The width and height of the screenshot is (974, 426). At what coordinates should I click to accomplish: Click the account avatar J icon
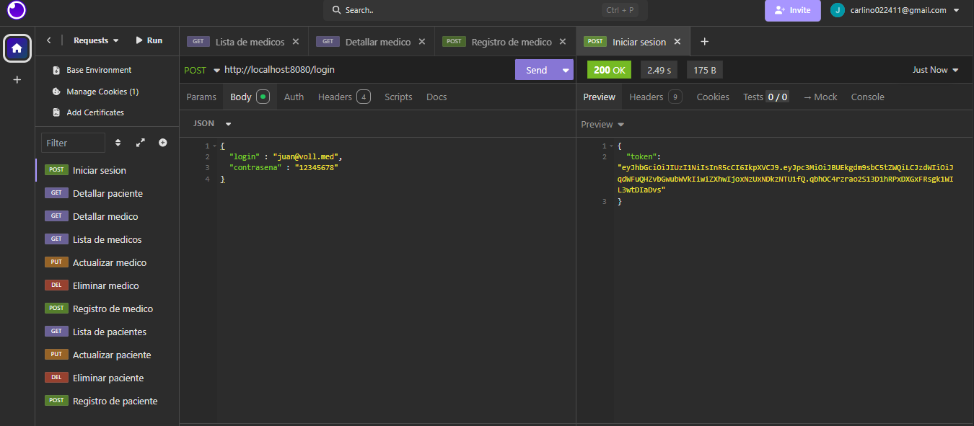pyautogui.click(x=838, y=10)
